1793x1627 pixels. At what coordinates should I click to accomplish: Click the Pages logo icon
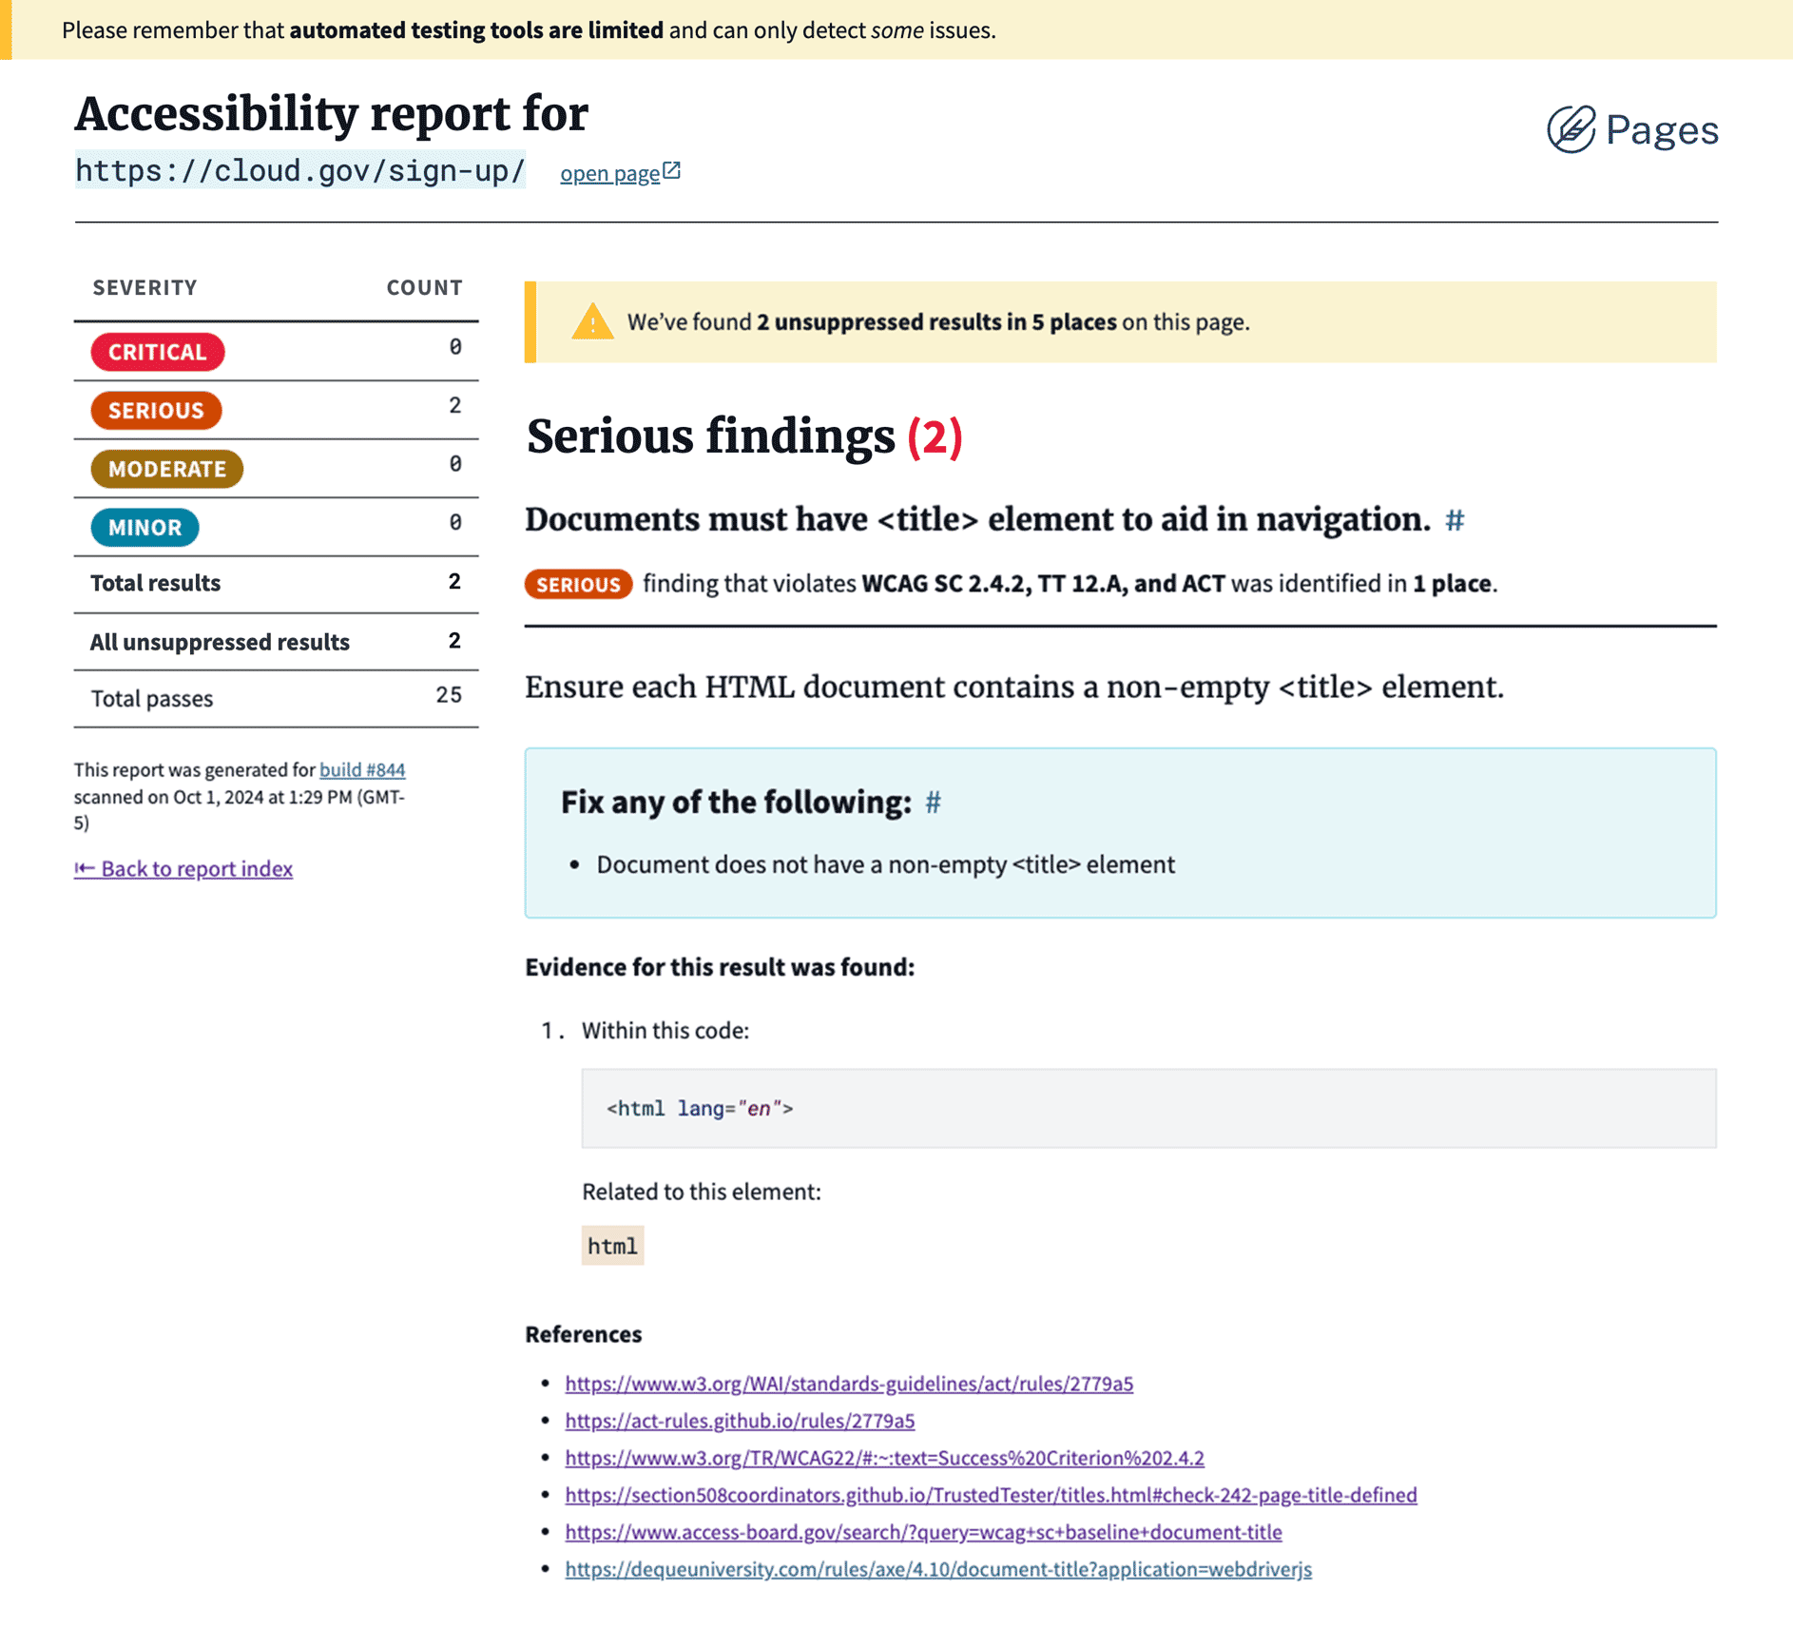pyautogui.click(x=1571, y=129)
